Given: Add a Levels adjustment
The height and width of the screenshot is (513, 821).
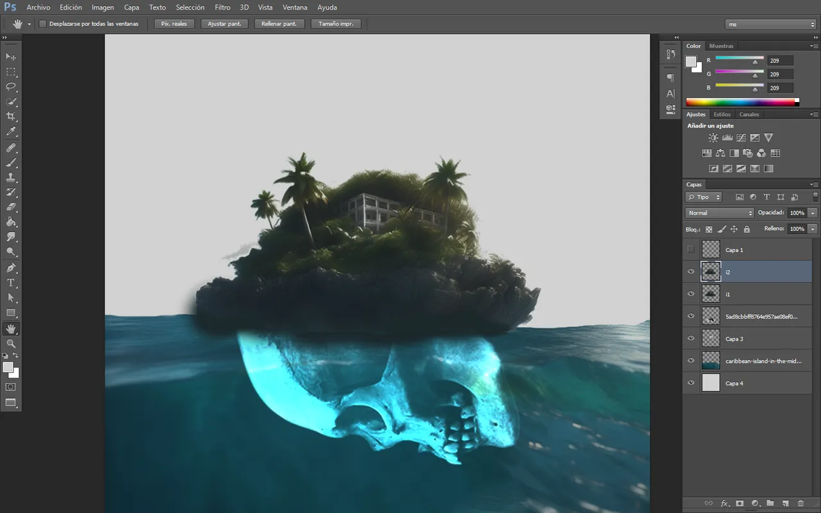Looking at the screenshot, I should point(727,138).
